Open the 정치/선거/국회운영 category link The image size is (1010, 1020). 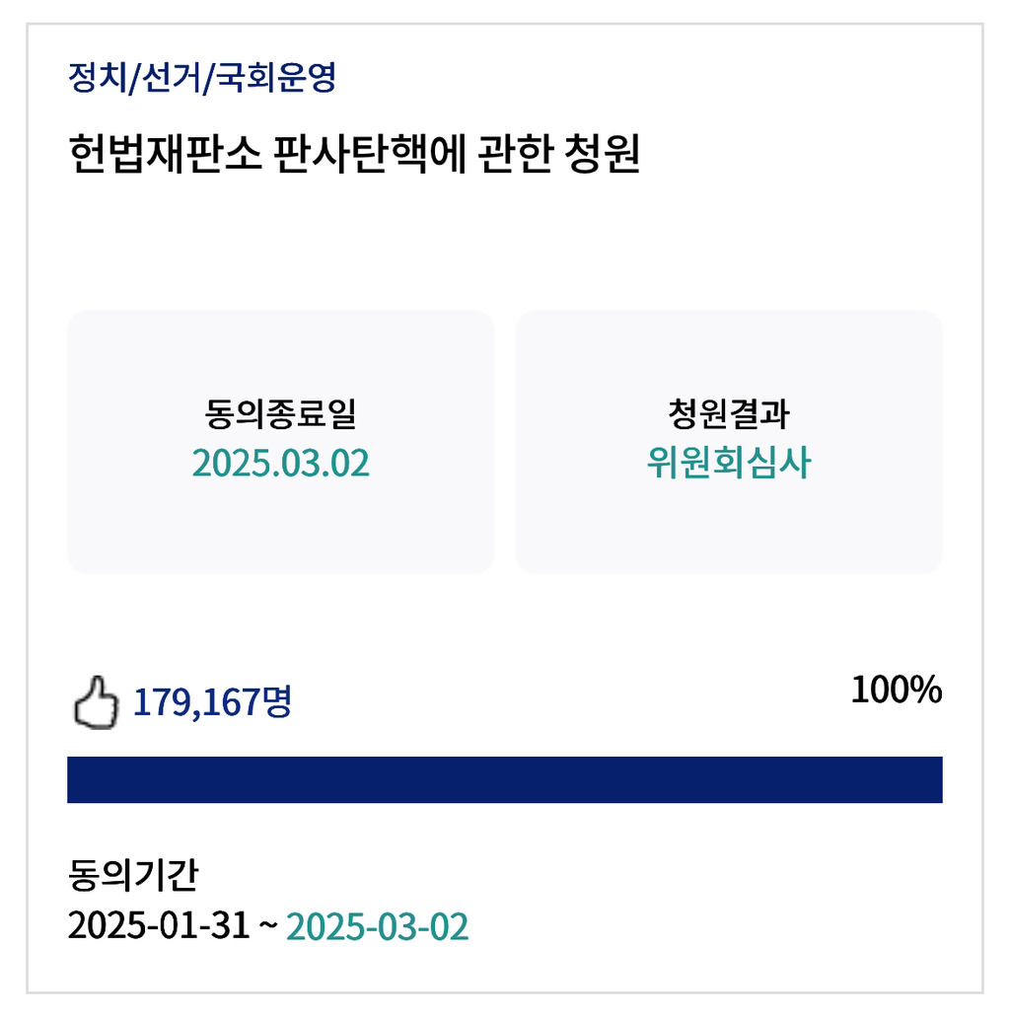(x=202, y=77)
